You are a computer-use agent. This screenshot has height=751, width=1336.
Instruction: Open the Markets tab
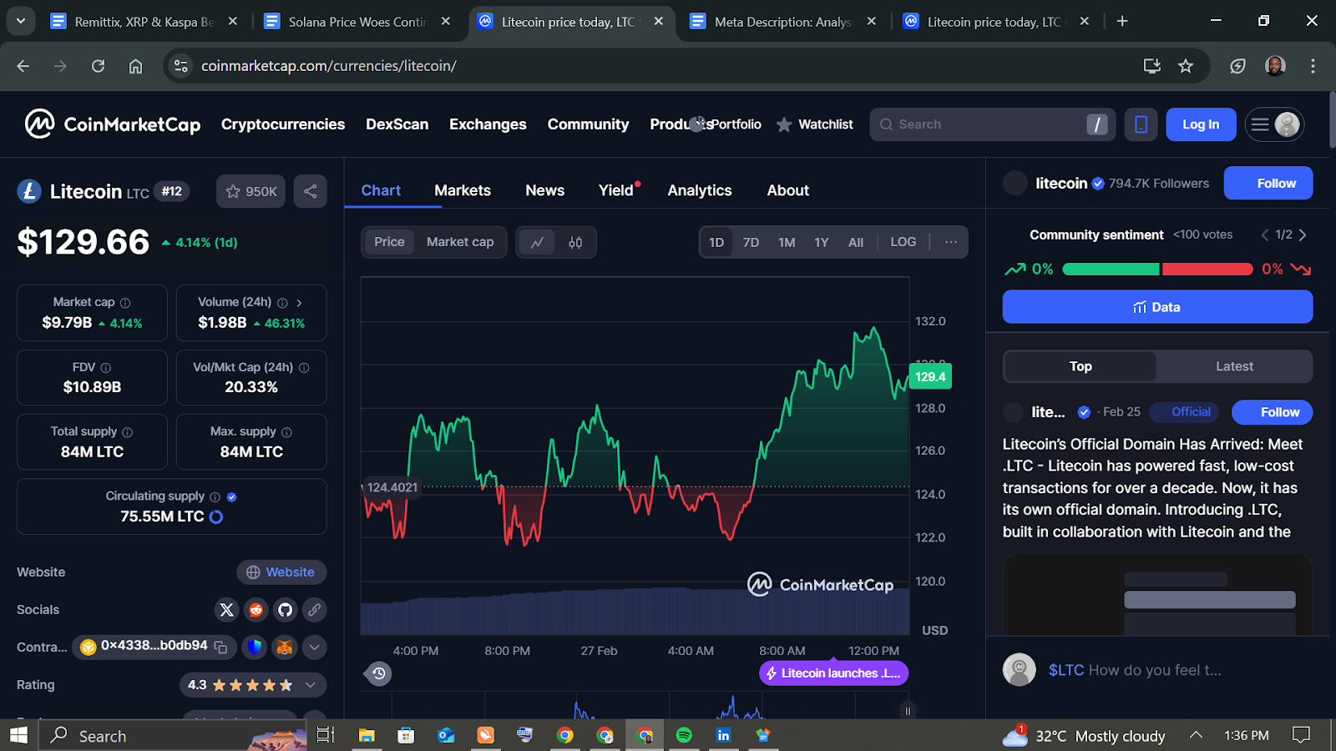[x=463, y=190]
